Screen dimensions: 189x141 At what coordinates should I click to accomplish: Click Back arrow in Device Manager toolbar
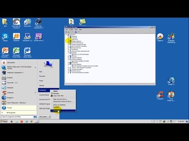click(66, 32)
